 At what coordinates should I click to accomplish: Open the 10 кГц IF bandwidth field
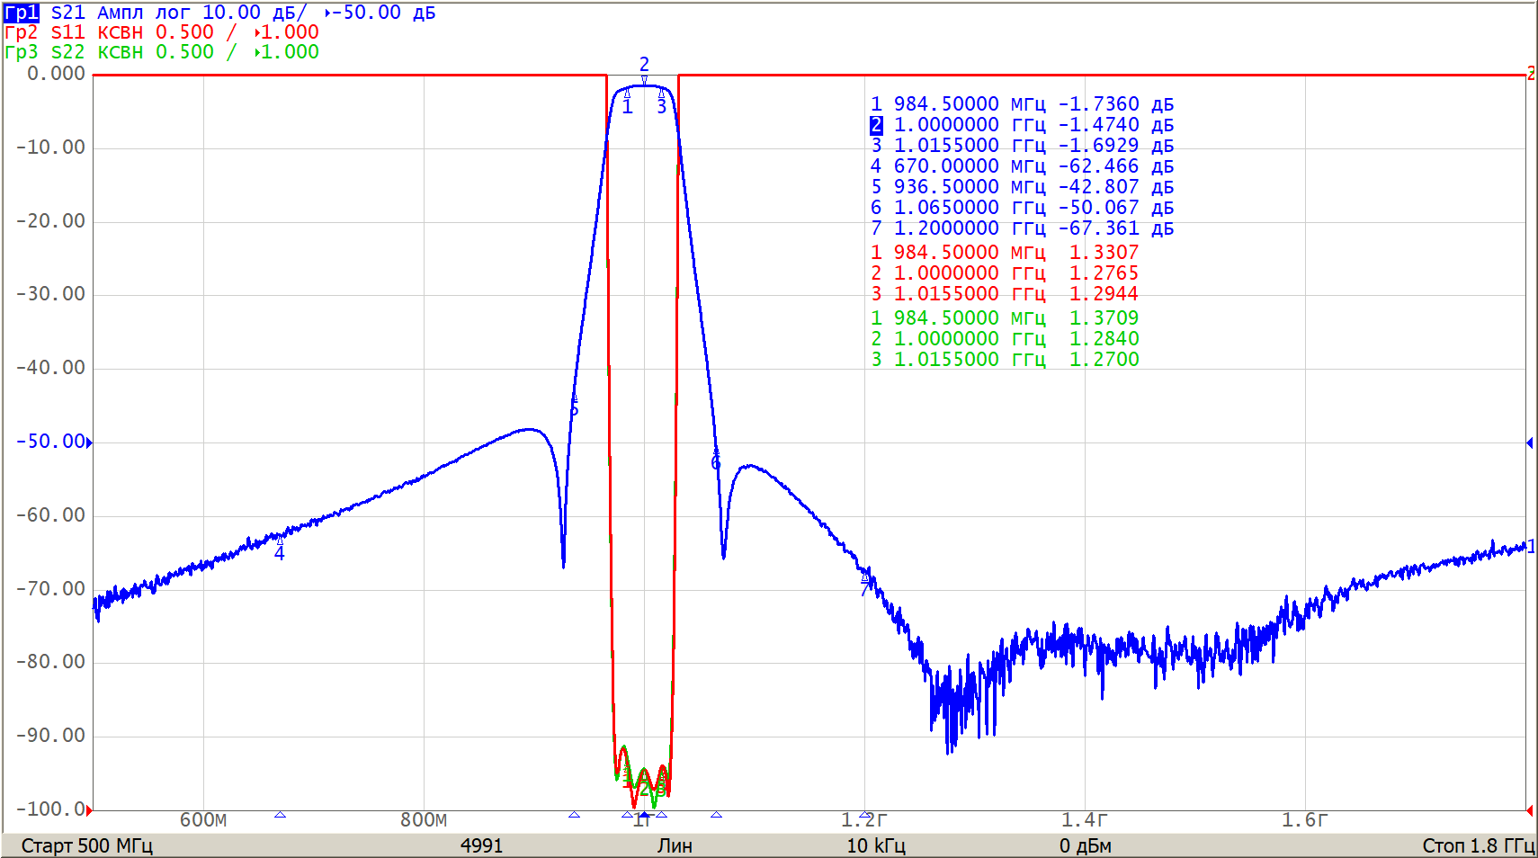tap(875, 845)
